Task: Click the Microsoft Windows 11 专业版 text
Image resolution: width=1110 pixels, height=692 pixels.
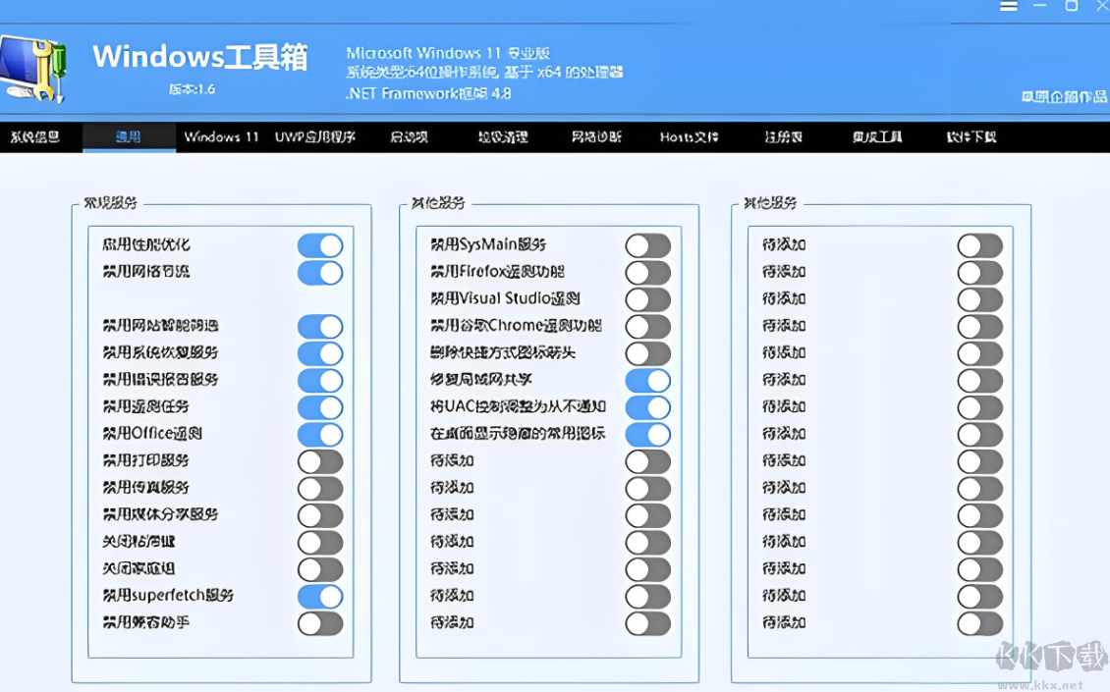Action: click(x=448, y=53)
